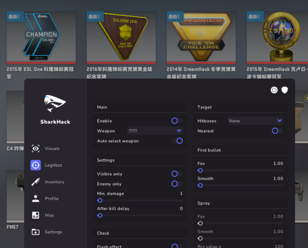
Task: Open the Hitboxes dropdown showing None
Action: click(255, 121)
